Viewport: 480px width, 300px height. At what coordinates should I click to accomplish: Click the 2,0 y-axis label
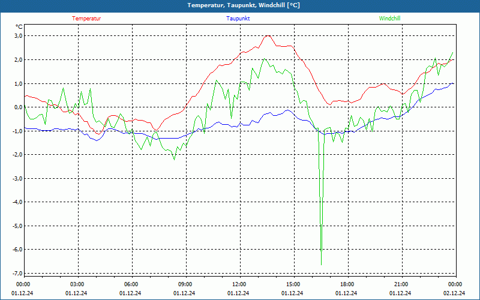click(x=19, y=59)
